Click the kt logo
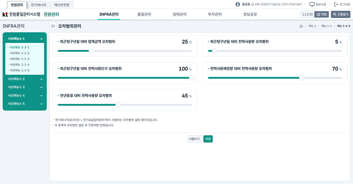 [x=5, y=15]
